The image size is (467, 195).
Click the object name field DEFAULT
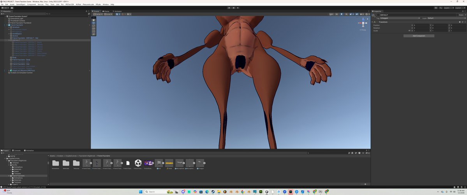418,15
